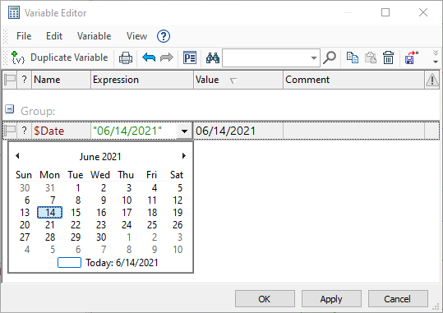The height and width of the screenshot is (313, 443).
Task: Click the Paste icon in toolbar
Action: (x=371, y=58)
